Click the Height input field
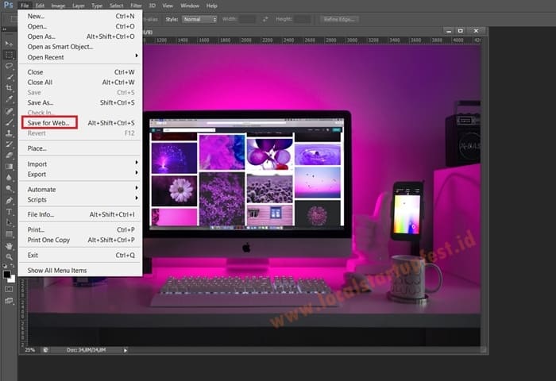The width and height of the screenshot is (556, 381). [303, 19]
